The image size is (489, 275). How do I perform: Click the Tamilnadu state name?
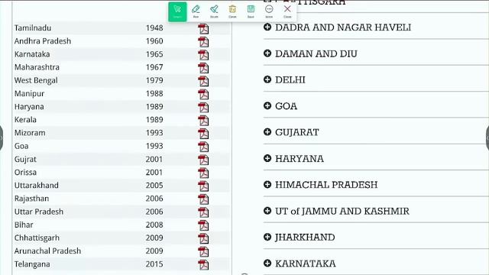pos(33,27)
